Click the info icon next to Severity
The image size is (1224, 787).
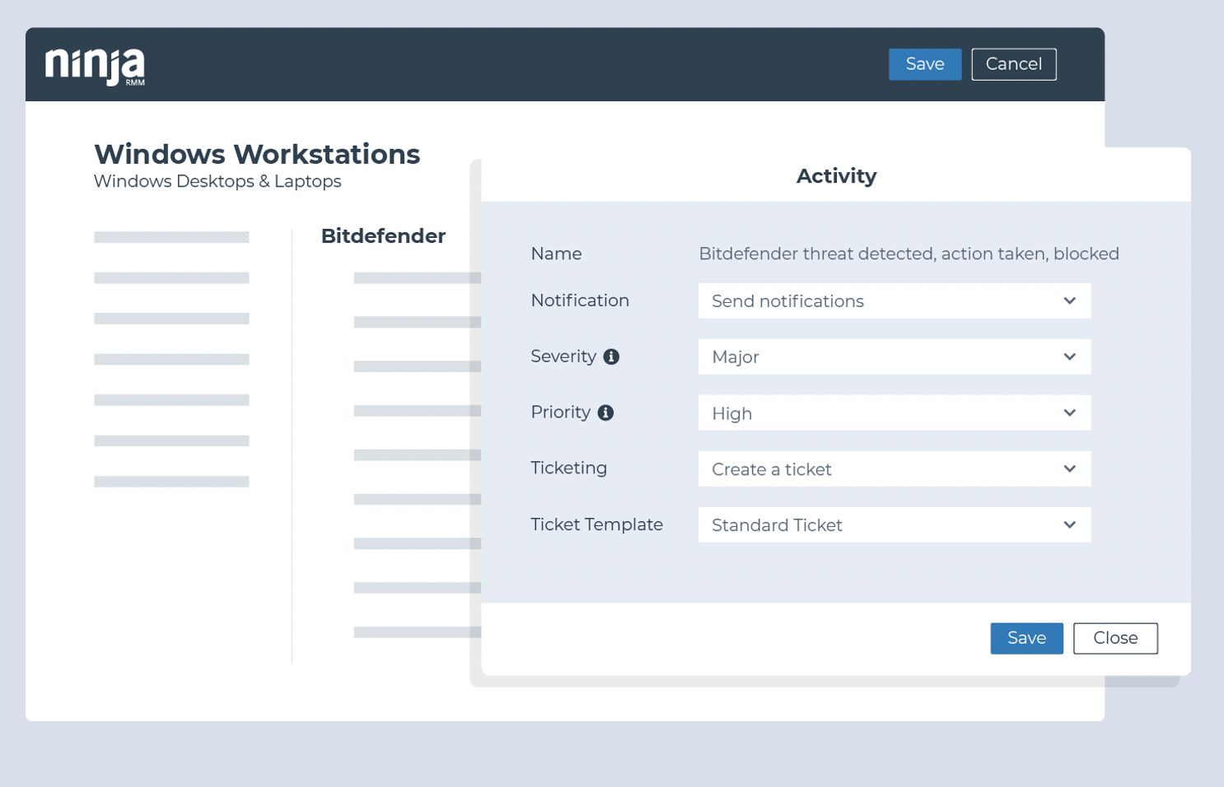[x=610, y=356]
